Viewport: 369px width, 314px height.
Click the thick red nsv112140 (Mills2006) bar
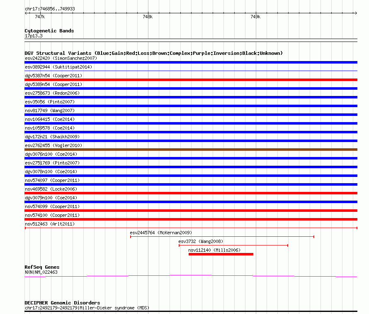coord(221,254)
